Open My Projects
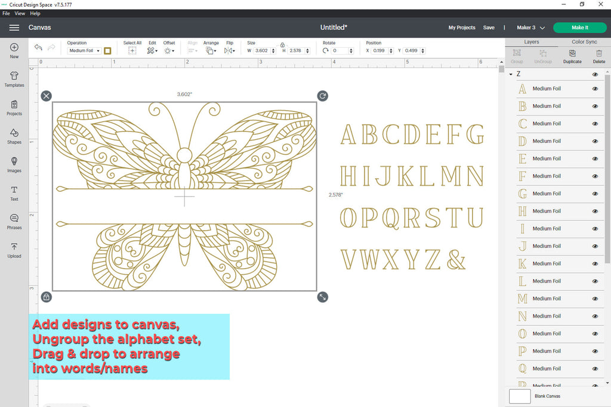The height and width of the screenshot is (407, 611). 462,27
